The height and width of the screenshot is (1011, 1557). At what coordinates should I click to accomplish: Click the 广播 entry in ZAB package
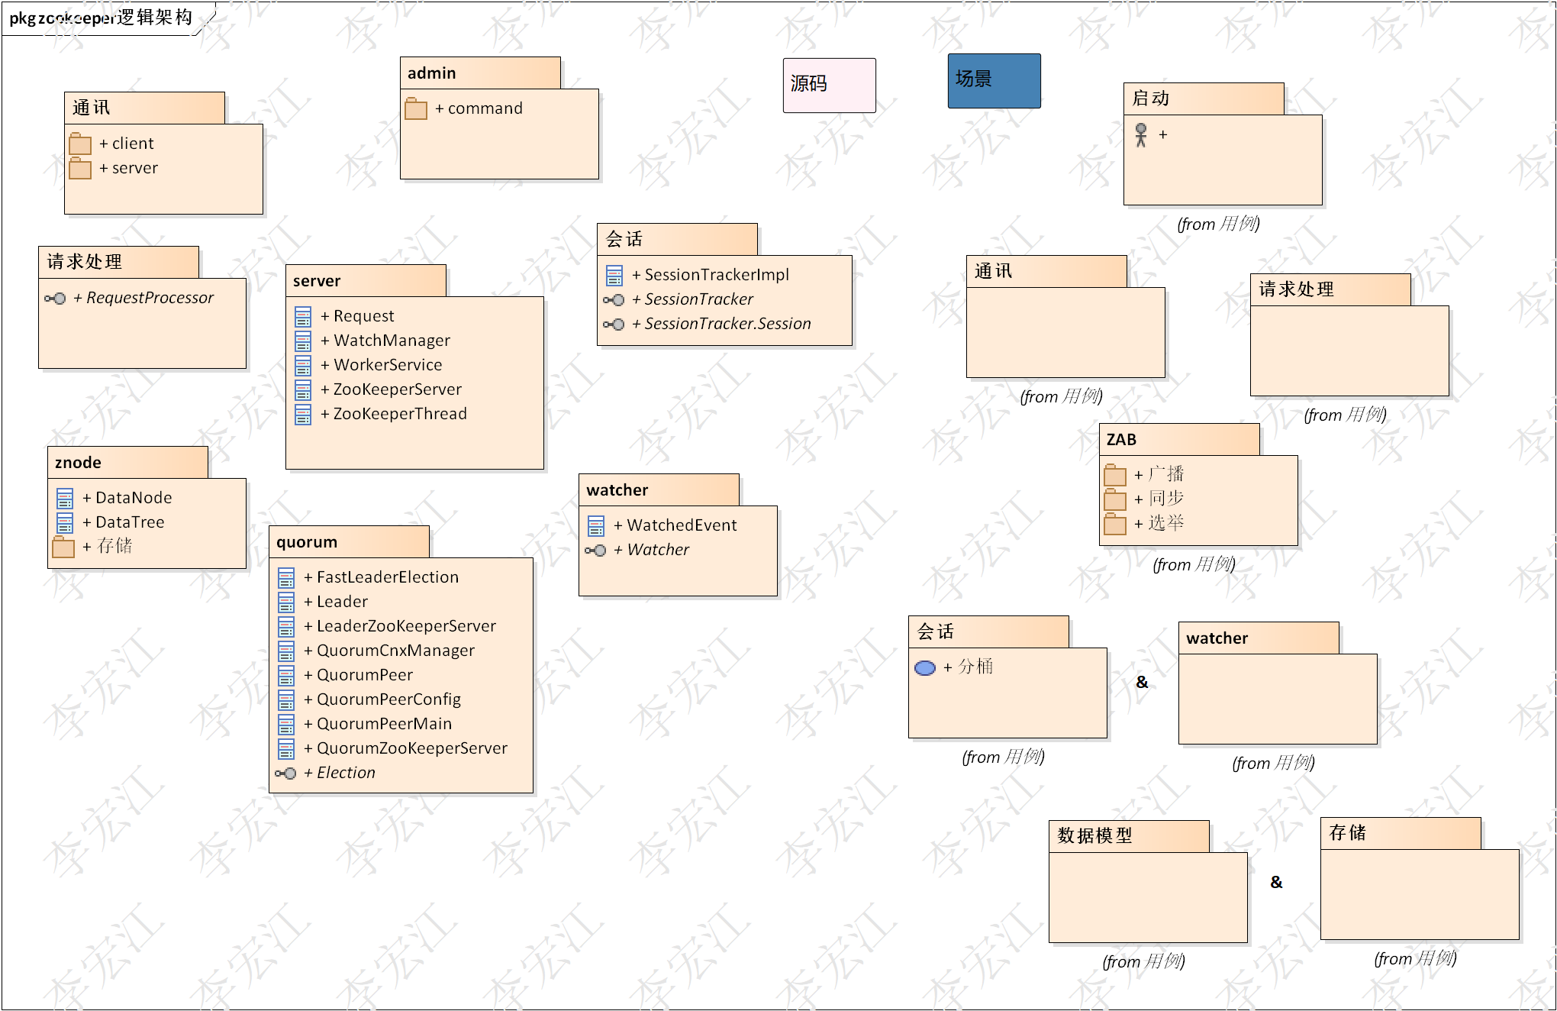[1165, 474]
